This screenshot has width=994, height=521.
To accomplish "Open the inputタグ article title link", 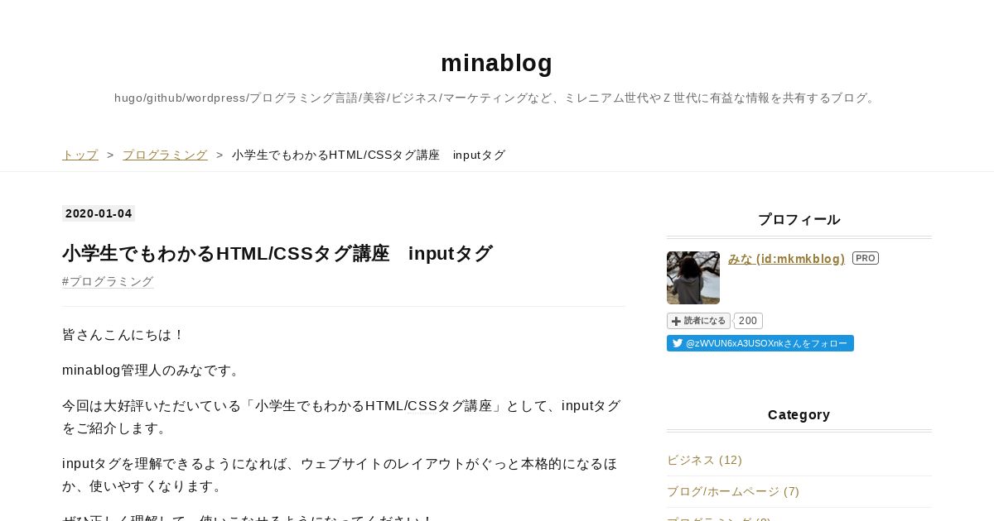I will pos(277,253).
